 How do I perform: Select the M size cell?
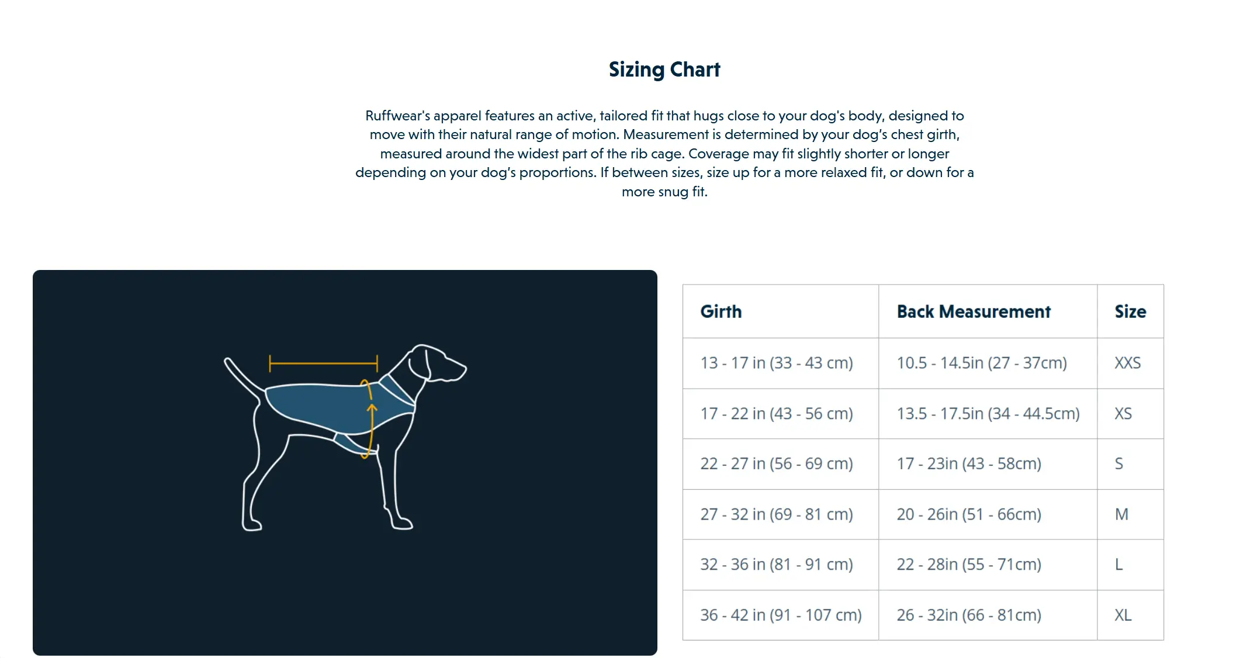(x=1121, y=514)
